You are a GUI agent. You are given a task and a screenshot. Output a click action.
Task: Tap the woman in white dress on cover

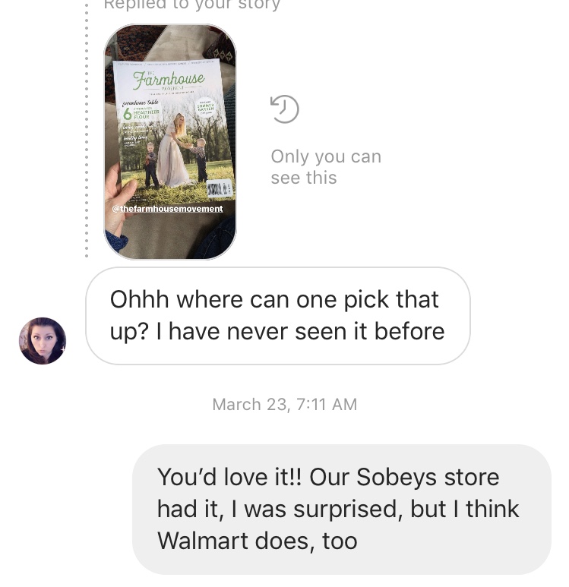(175, 150)
